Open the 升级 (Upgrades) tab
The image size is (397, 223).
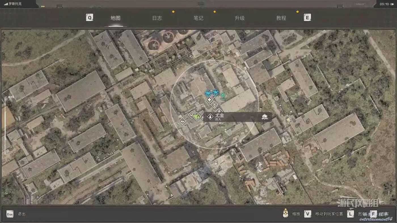coord(240,18)
